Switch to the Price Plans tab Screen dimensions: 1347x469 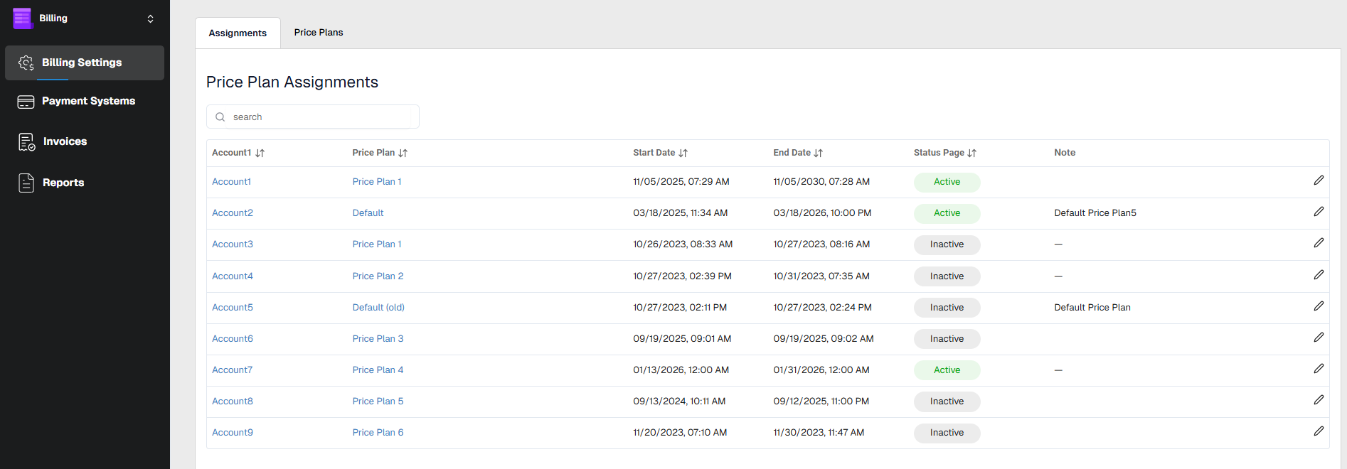pos(318,33)
